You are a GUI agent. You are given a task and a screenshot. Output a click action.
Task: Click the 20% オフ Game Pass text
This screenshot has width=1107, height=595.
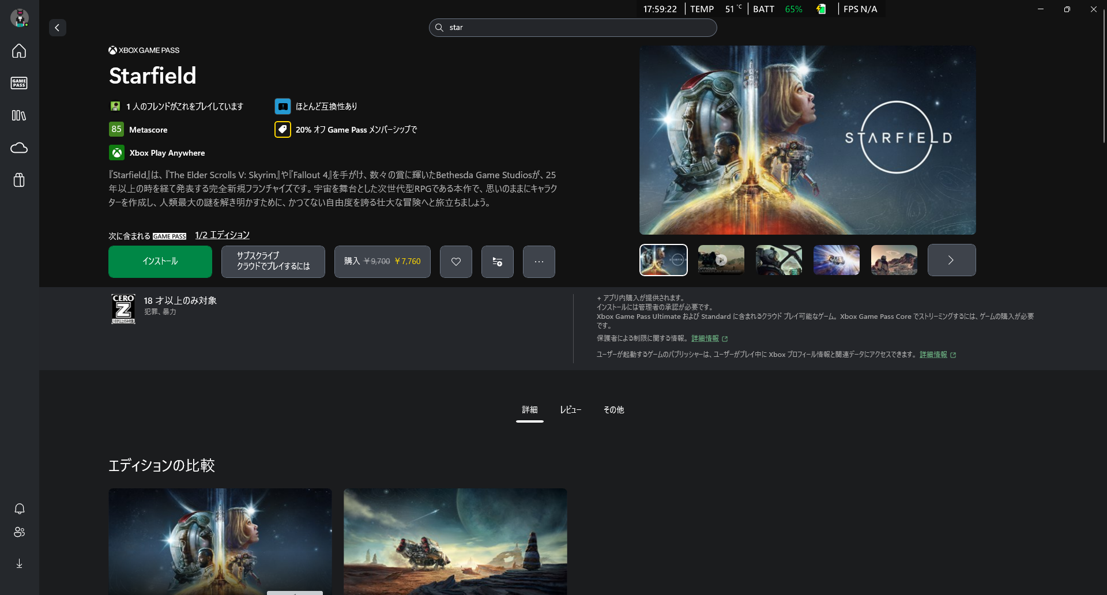[356, 130]
